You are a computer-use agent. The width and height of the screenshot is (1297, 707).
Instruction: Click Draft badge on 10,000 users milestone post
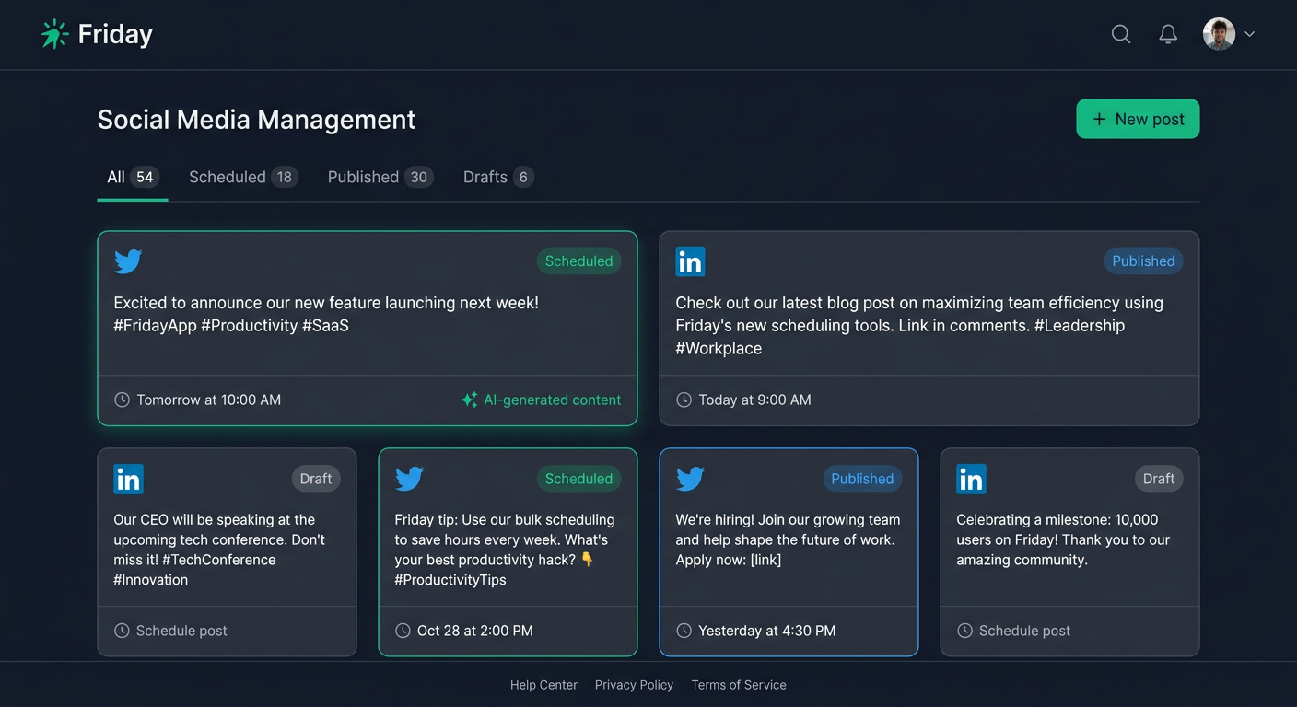point(1159,479)
